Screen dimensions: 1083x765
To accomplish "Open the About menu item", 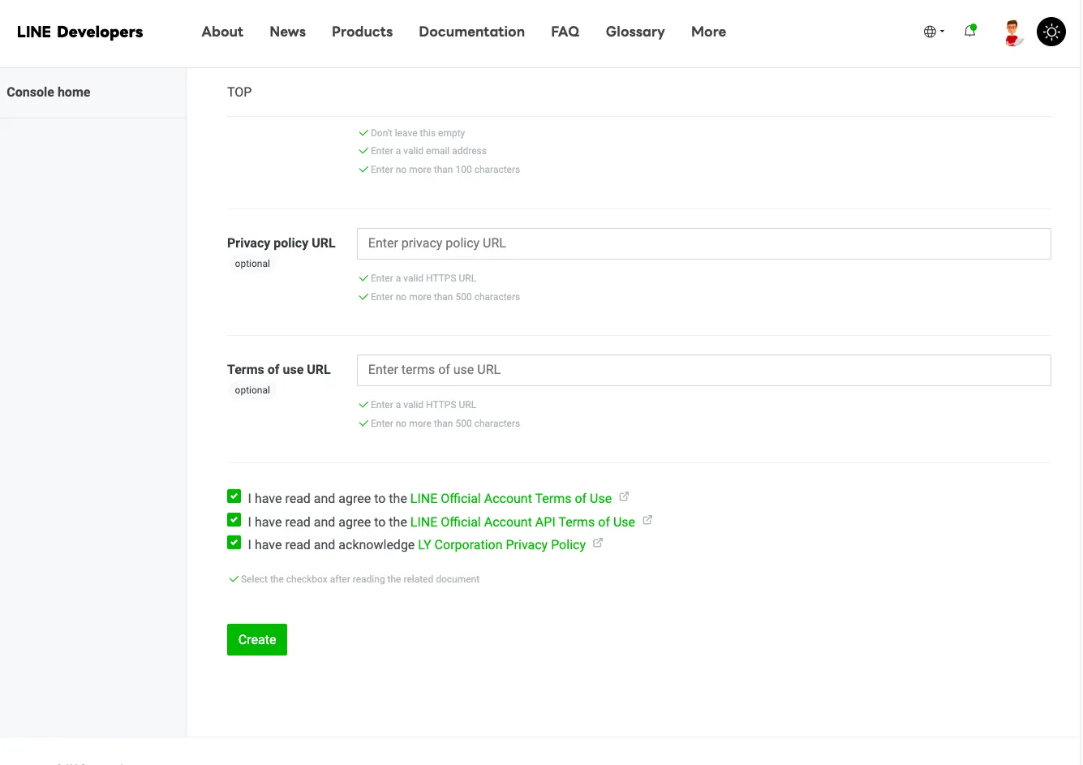I will pyautogui.click(x=222, y=32).
